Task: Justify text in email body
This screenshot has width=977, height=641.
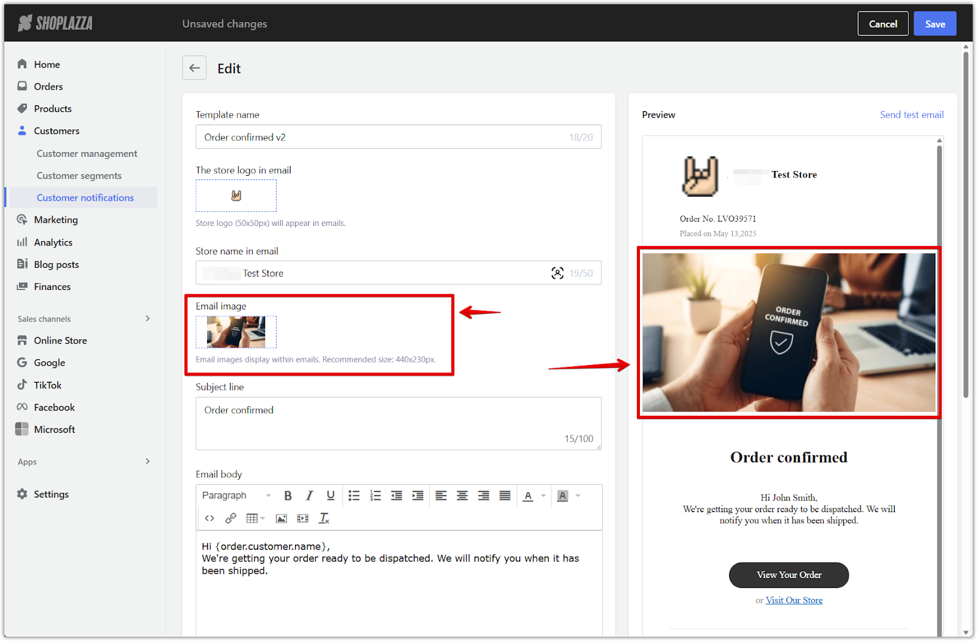Action: 505,496
